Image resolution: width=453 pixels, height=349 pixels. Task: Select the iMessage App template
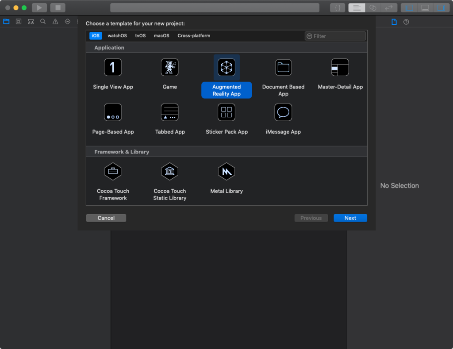[x=283, y=119]
